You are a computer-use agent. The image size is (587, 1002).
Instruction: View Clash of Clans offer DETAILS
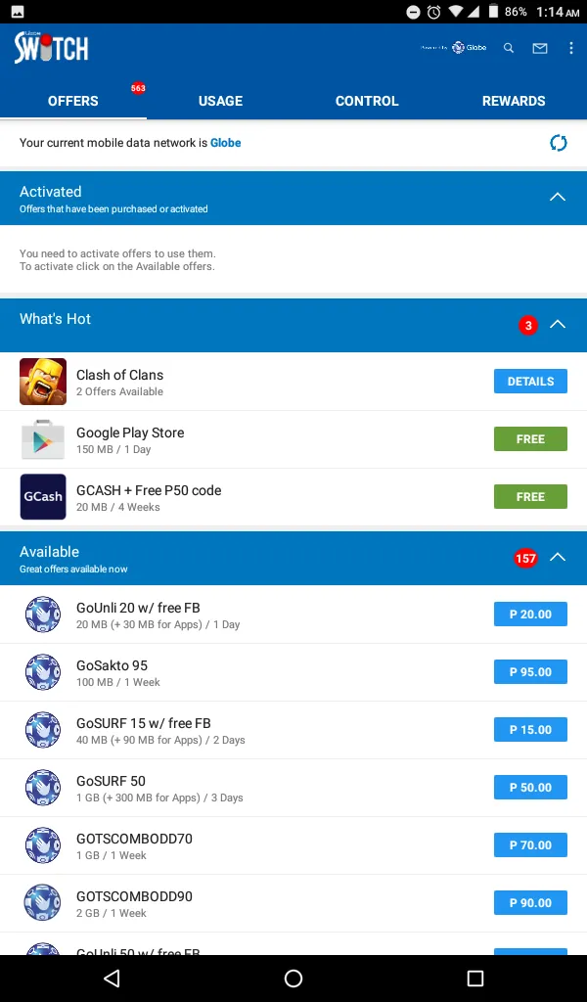coord(530,382)
